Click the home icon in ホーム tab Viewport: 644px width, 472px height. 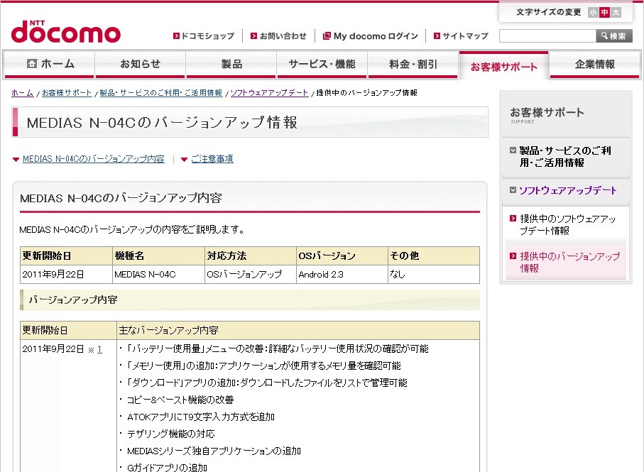pos(32,64)
